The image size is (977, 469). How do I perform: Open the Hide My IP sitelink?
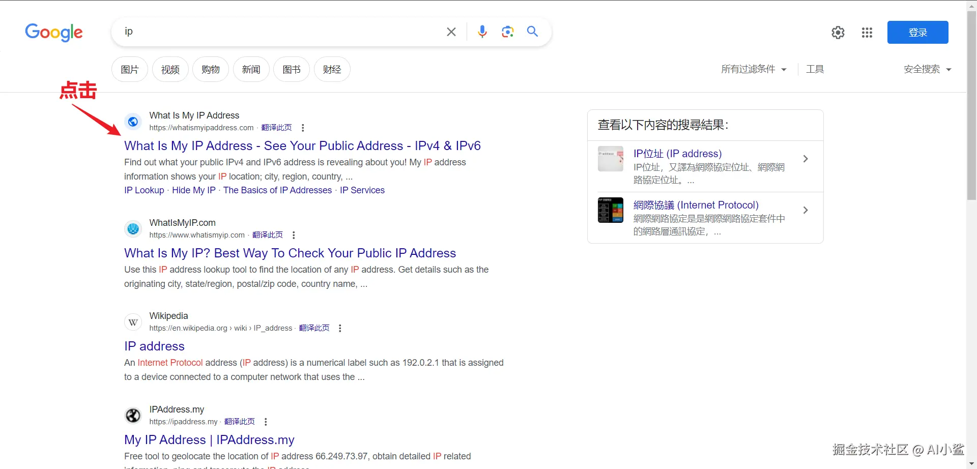tap(194, 190)
